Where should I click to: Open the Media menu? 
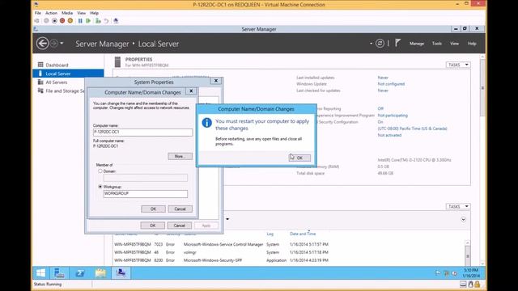(67, 13)
